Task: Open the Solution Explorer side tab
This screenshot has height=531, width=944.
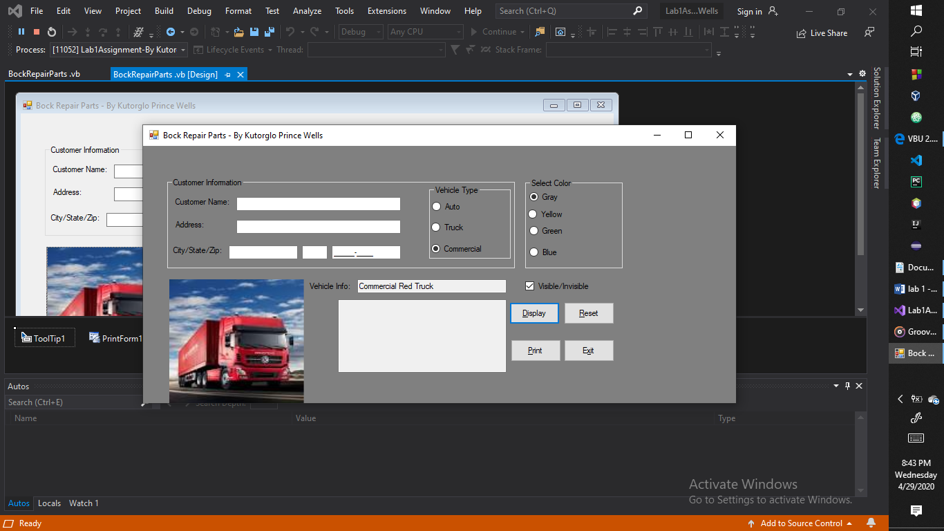Action: 877,97
